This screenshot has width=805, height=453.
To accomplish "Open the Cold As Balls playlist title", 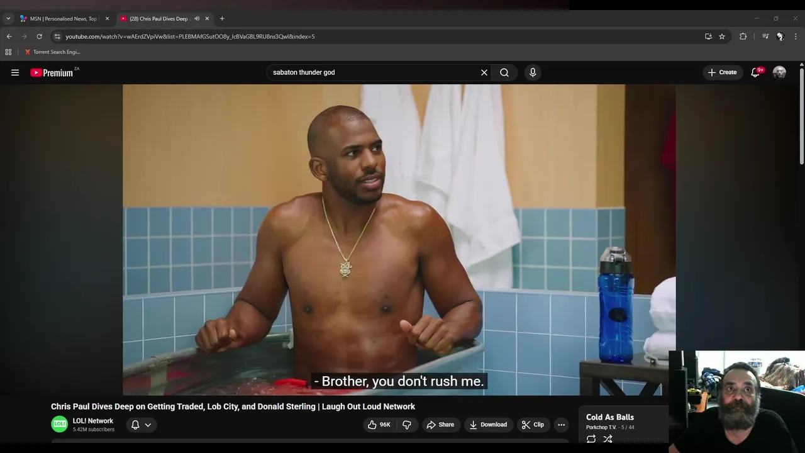I will pos(610,417).
